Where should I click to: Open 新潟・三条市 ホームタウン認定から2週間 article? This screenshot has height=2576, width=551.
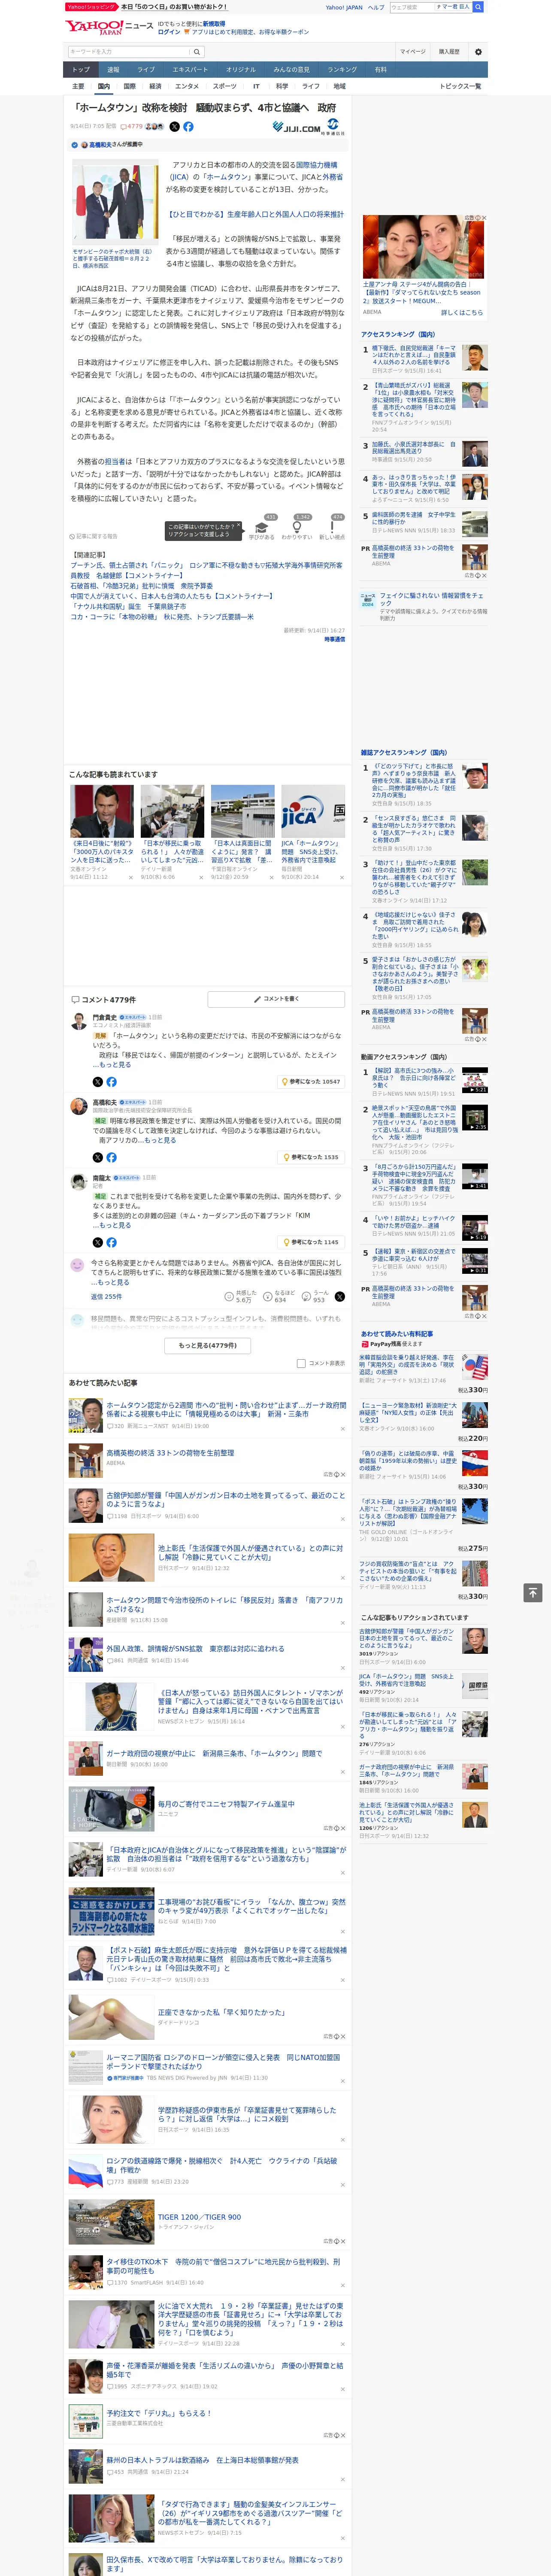coord(226,1409)
